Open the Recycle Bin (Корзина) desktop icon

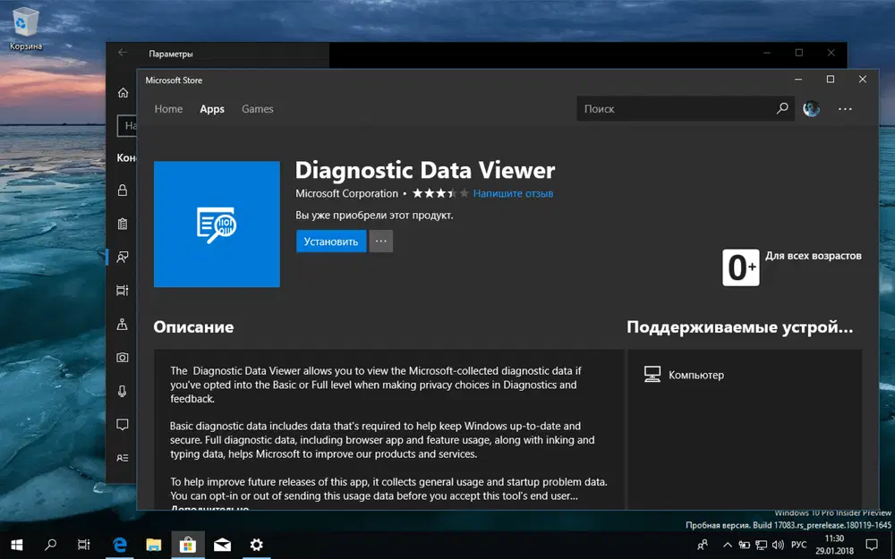(25, 29)
